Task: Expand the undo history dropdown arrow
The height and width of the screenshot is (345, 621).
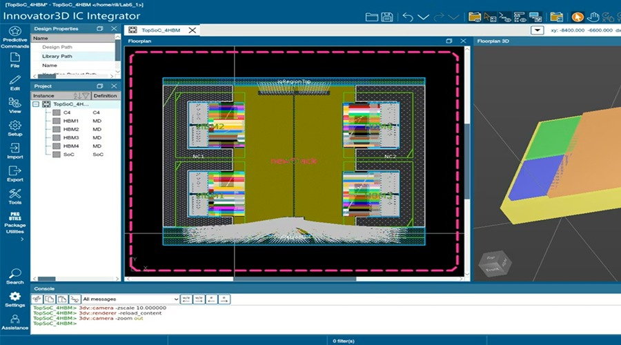Action: [x=423, y=17]
